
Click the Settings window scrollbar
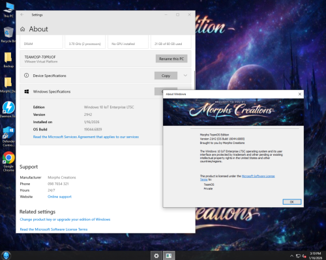[x=194, y=80]
